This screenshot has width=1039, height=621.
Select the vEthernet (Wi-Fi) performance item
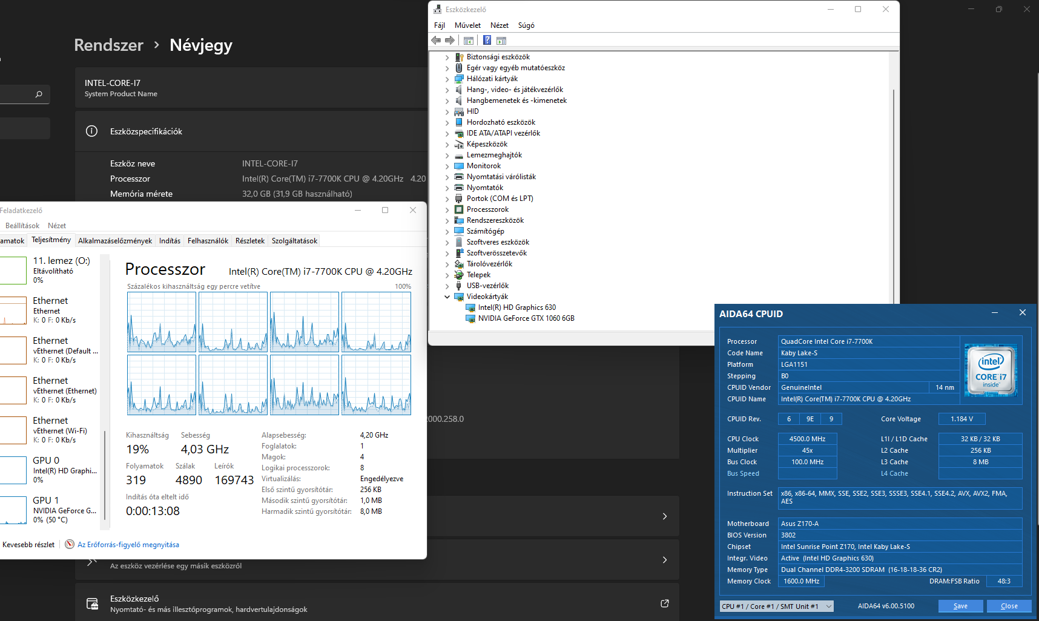click(x=50, y=430)
